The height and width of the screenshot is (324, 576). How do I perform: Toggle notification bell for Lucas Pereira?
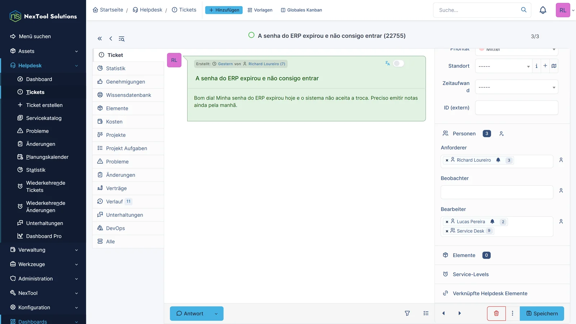[492, 221]
